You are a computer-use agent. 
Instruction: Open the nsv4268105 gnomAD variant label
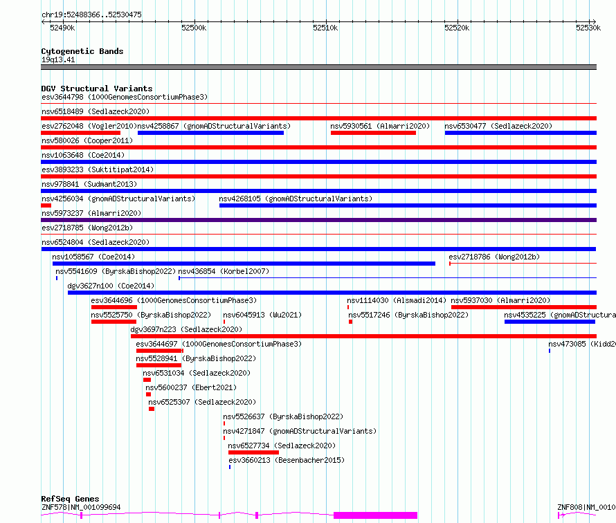(x=296, y=199)
